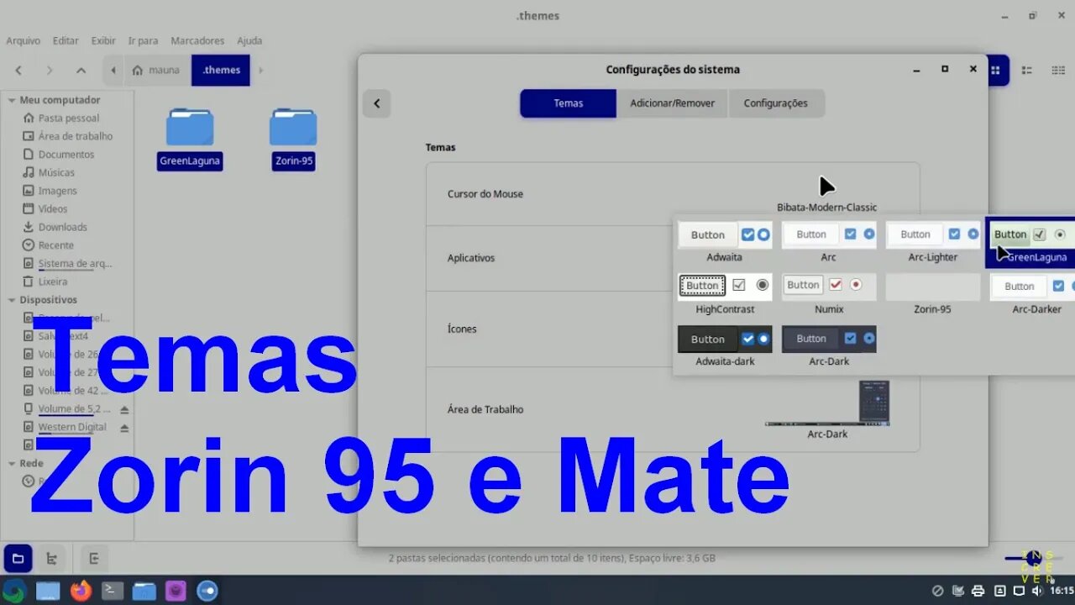Open volume control in system tray

pyautogui.click(x=1040, y=591)
